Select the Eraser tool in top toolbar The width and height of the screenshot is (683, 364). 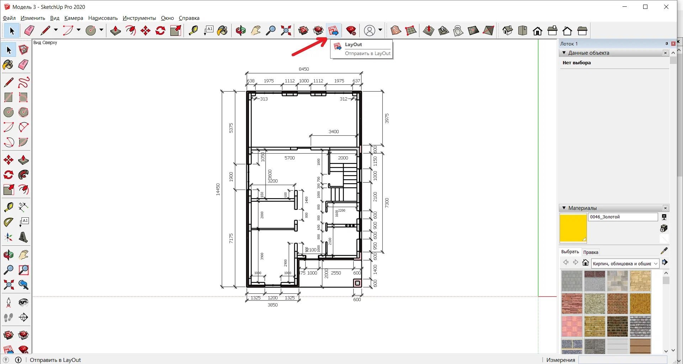tap(30, 31)
